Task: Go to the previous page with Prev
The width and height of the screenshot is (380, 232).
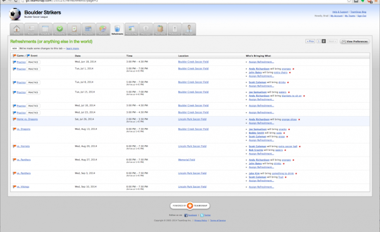Action: [x=310, y=41]
